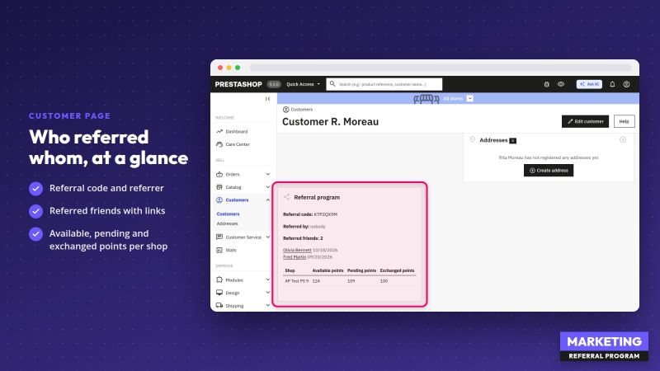The height and width of the screenshot is (371, 660).
Task: Open Fred Martin referred friend link
Action: click(x=295, y=256)
